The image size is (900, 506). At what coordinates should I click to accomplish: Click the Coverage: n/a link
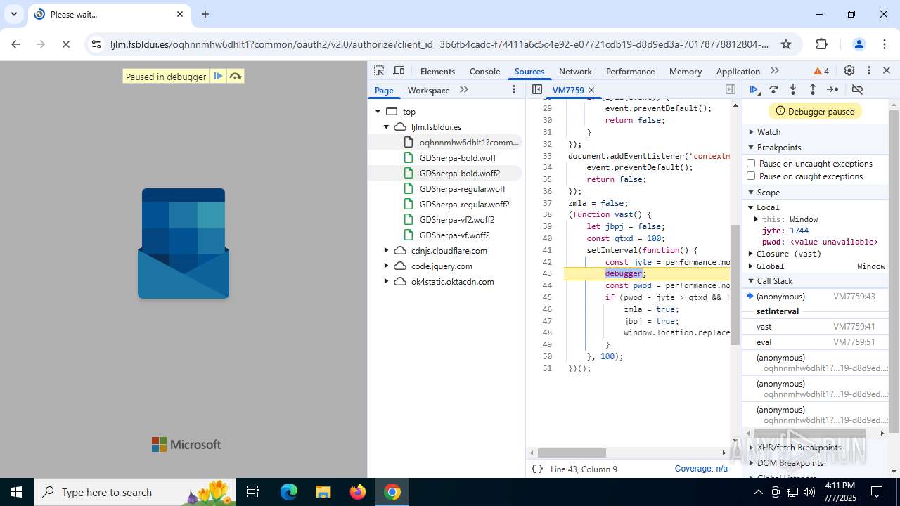tap(701, 469)
